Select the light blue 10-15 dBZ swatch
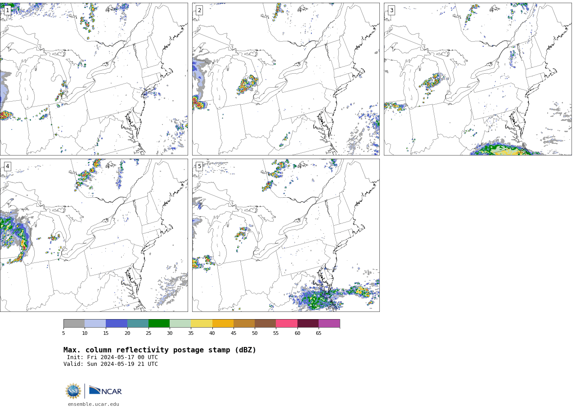This screenshot has width=576, height=409. pos(95,324)
